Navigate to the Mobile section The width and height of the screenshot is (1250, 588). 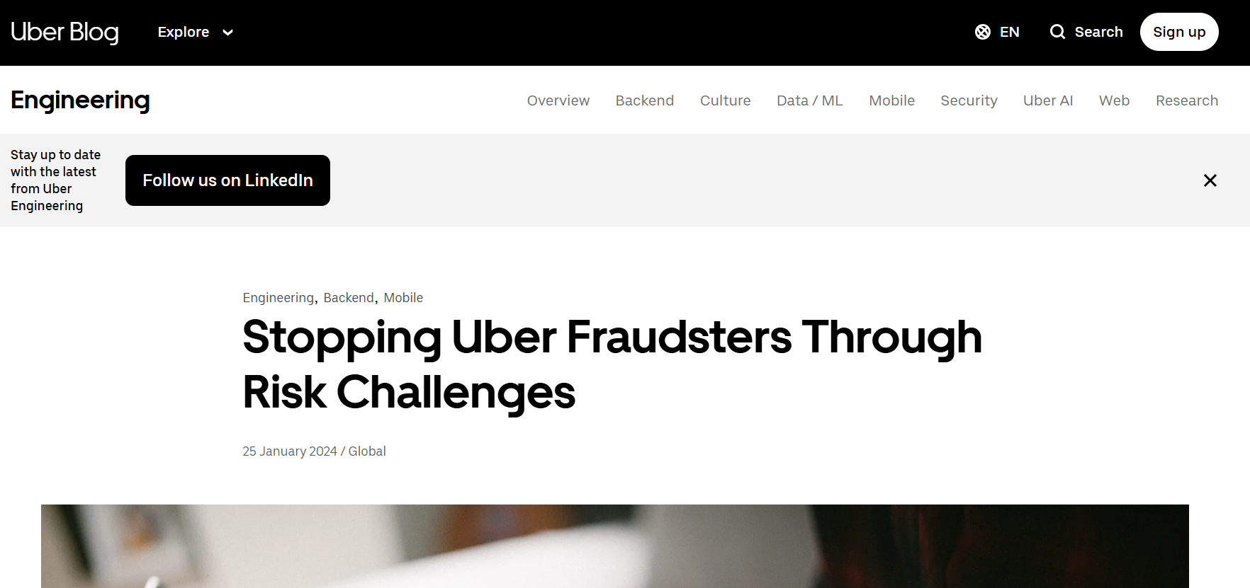[x=891, y=100]
